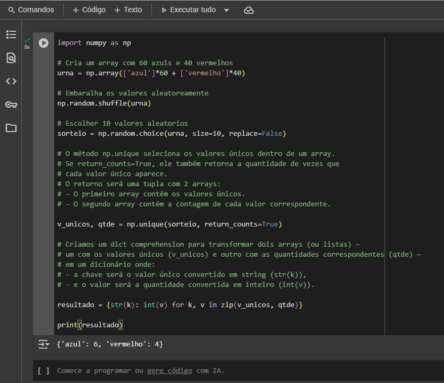Open the secrets key icon
Image resolution: width=444 pixels, height=383 pixels.
coord(11,105)
